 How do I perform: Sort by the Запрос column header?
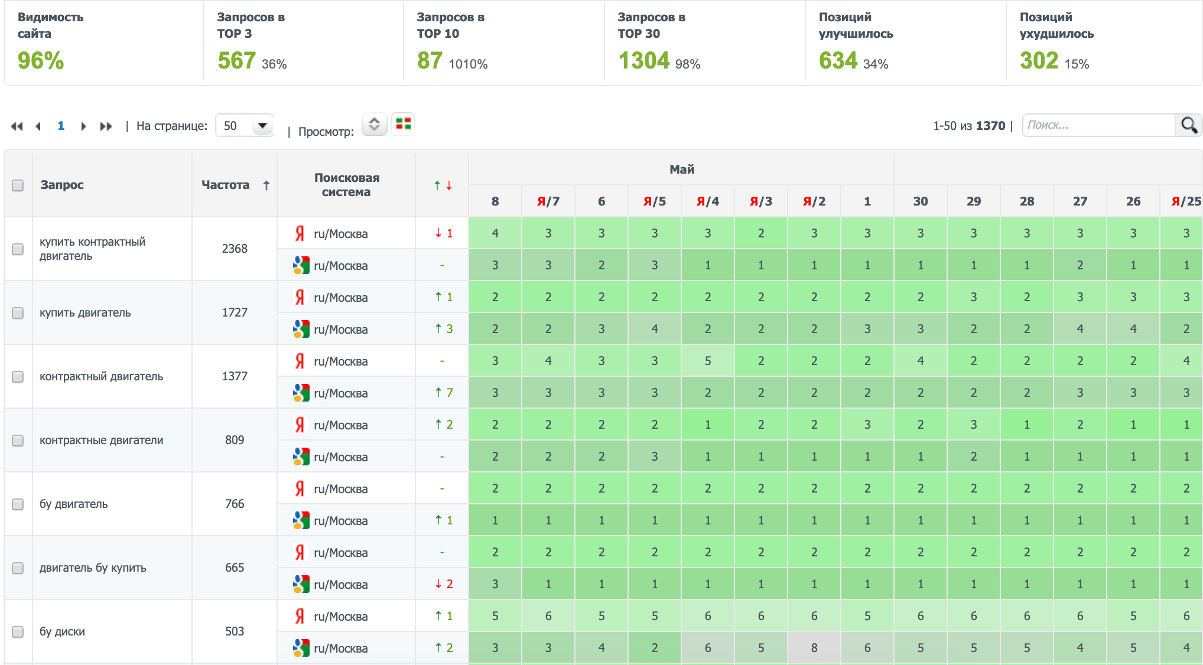point(62,185)
